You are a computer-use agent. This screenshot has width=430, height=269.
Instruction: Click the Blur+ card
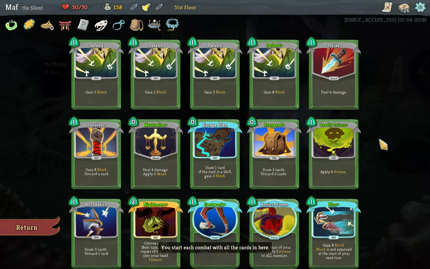334,233
